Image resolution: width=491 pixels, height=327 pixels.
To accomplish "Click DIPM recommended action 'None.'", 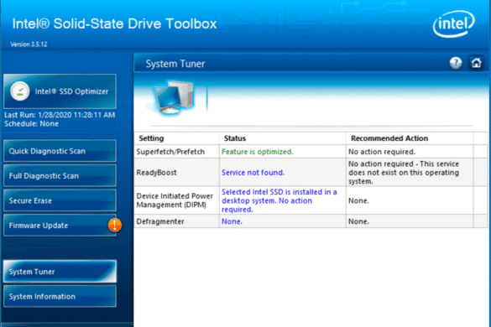I will (358, 200).
